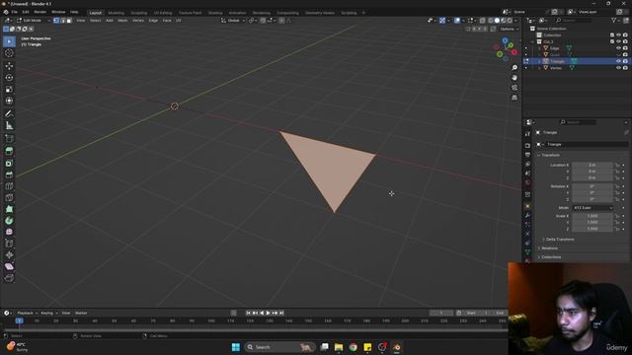Select the Transform tool
The image size is (632, 355).
[x=9, y=101]
